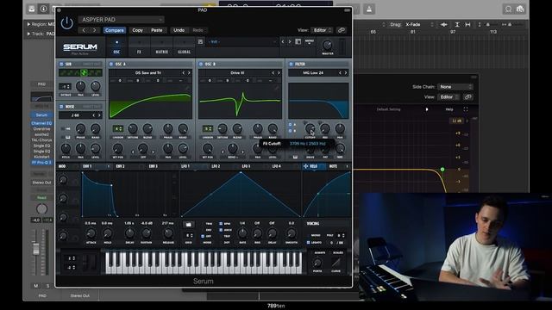Open OSC A wavetable editor pencil
This screenshot has width=552, height=310.
(x=188, y=88)
